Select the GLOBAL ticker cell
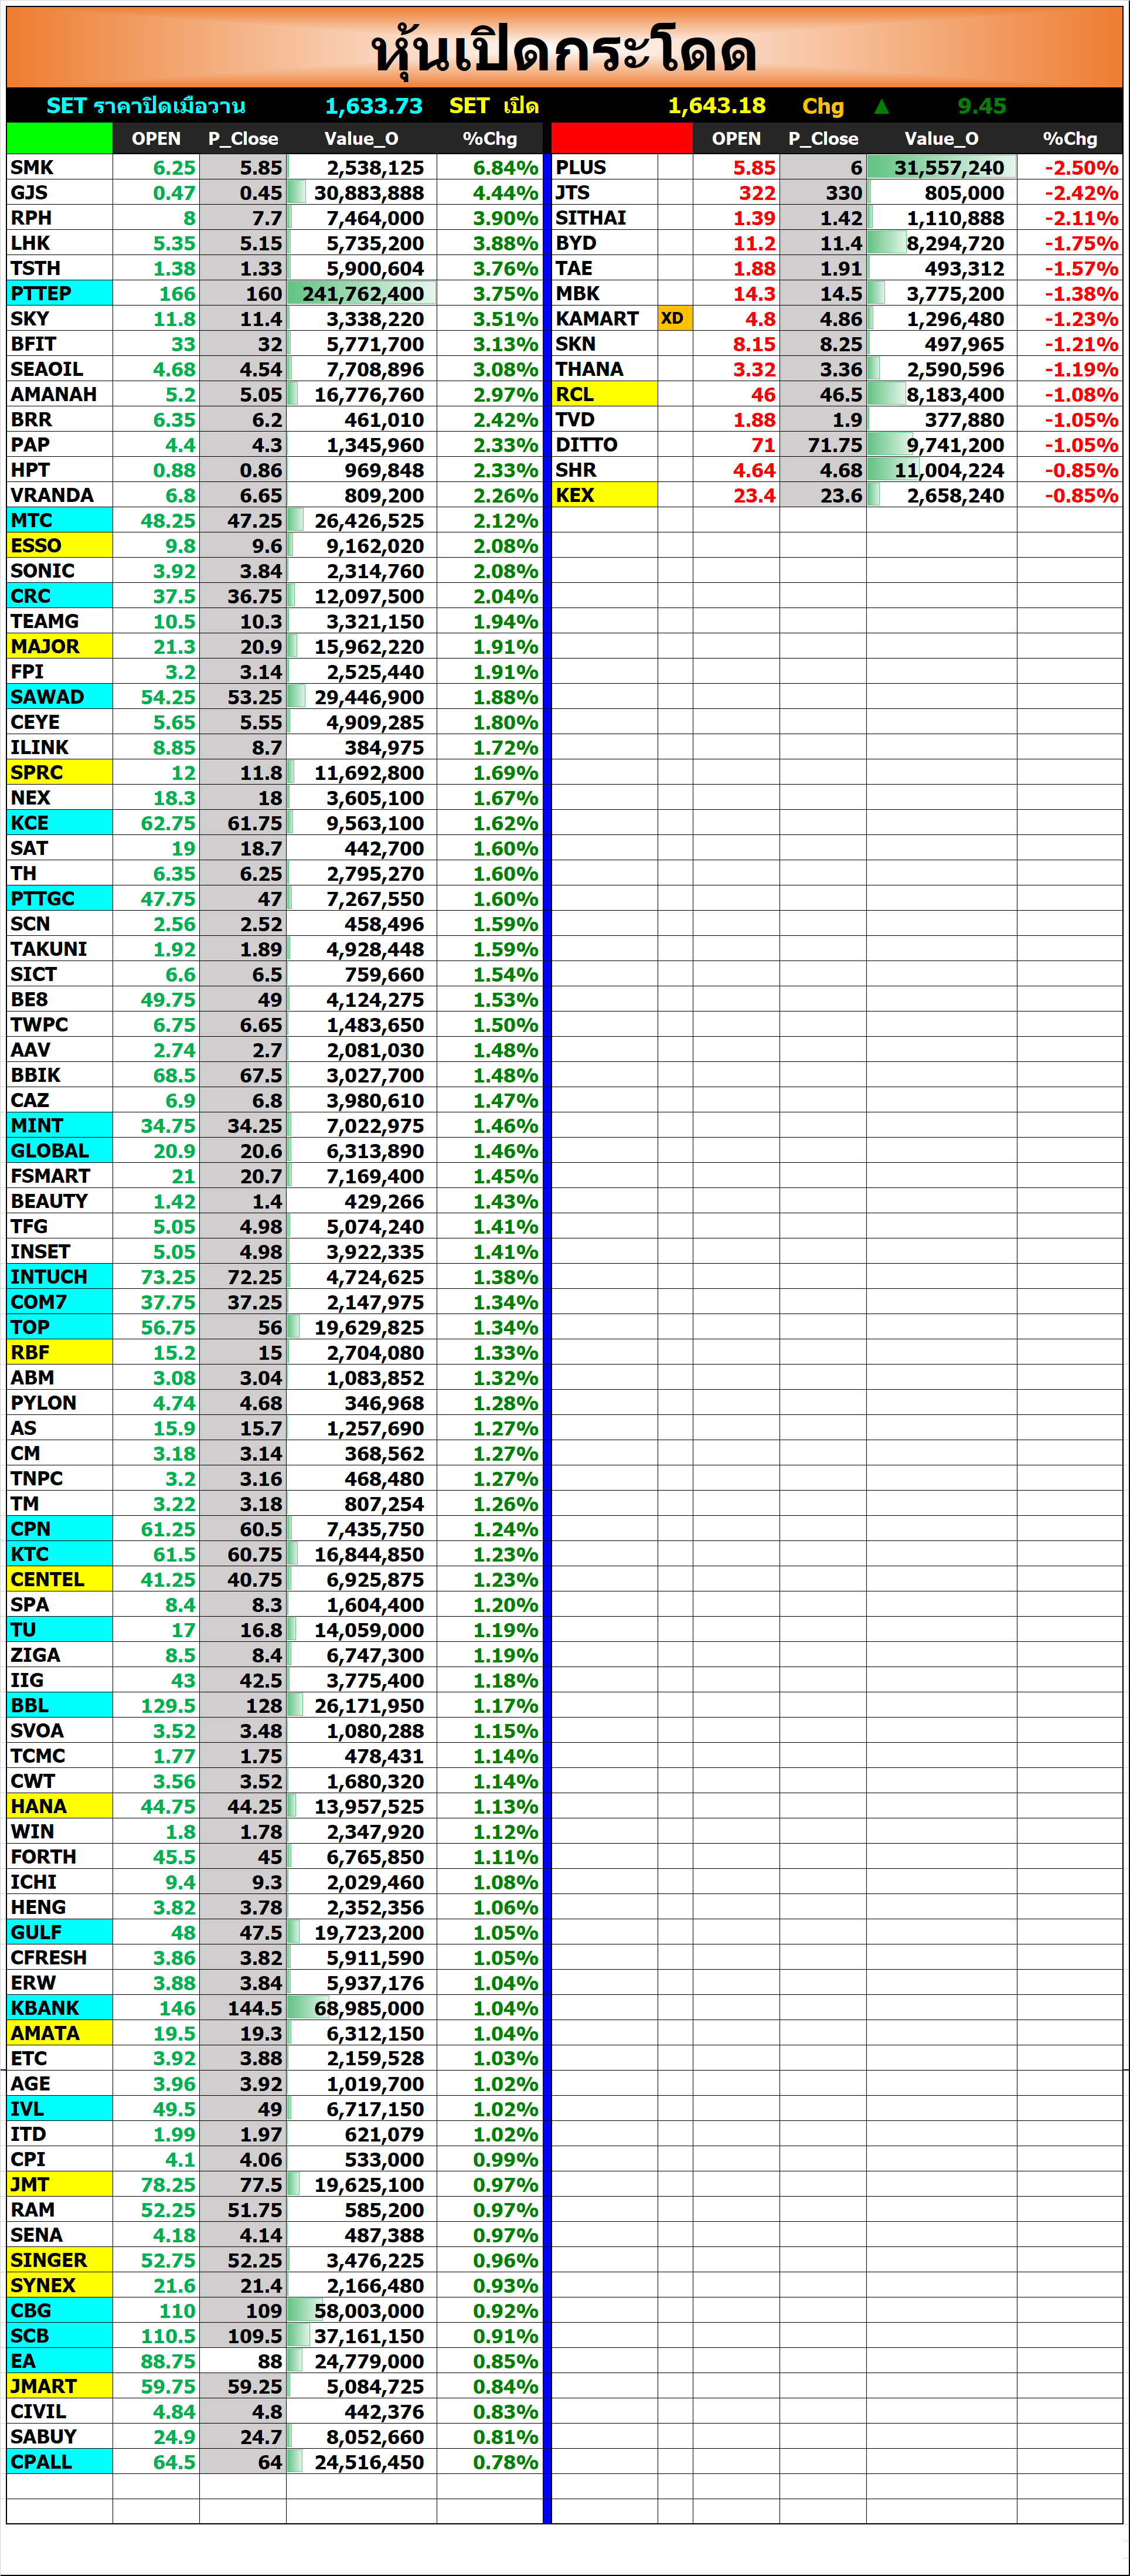This screenshot has width=1130, height=2576. click(x=59, y=1151)
